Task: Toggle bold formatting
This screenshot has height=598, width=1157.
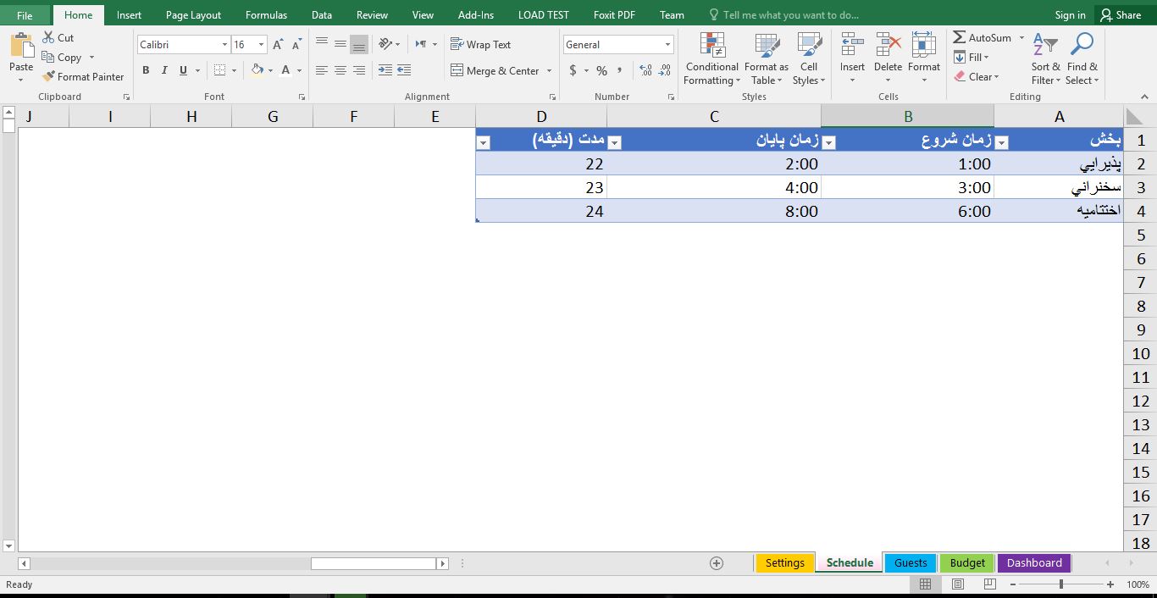Action: click(x=146, y=70)
